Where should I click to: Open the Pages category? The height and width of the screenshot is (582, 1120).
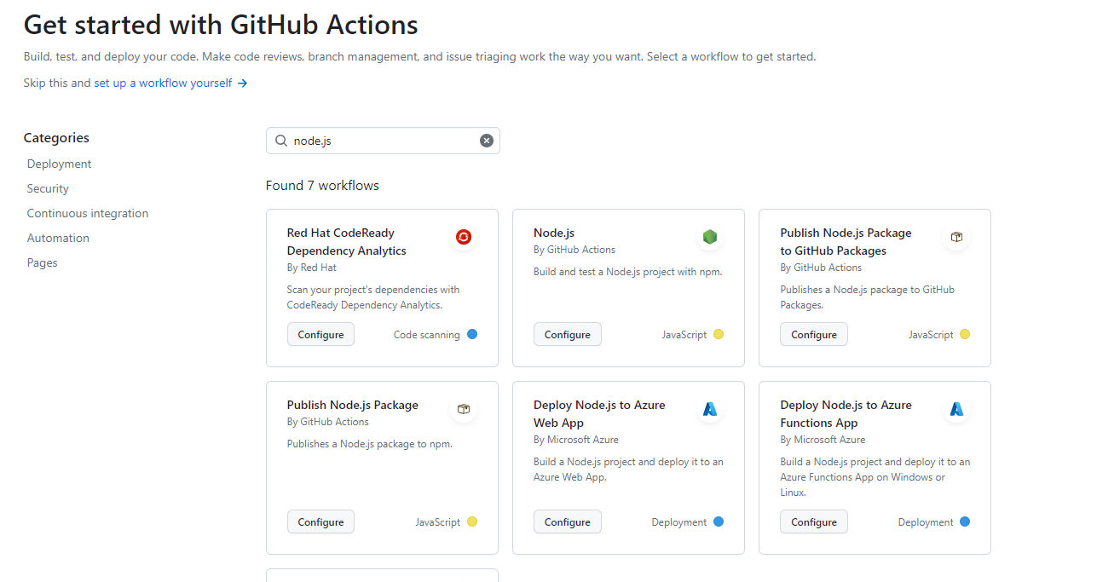click(43, 262)
